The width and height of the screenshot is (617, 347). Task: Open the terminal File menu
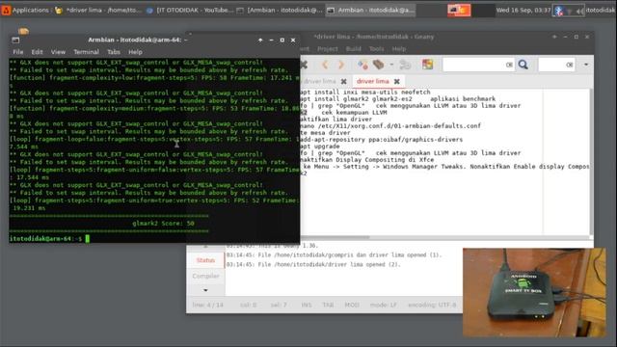coord(18,52)
